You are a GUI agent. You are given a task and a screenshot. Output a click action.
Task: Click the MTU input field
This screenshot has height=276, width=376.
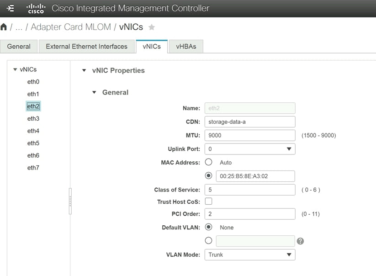[250, 135]
